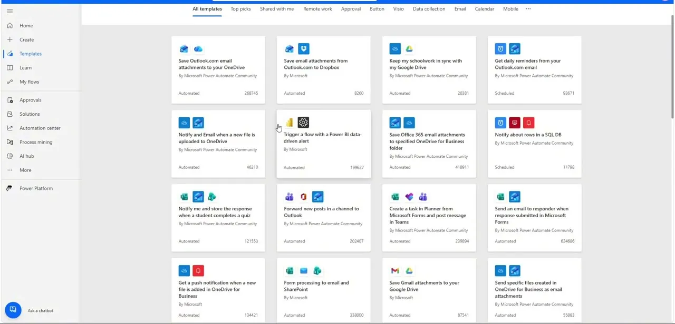Viewport: 675px width, 324px height.
Task: Open the Data collection tab
Action: coord(429,9)
